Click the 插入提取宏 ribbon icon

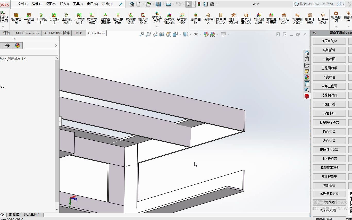tap(118, 19)
